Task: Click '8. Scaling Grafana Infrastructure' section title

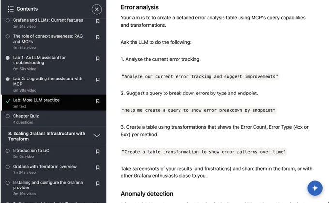Action: [46, 136]
